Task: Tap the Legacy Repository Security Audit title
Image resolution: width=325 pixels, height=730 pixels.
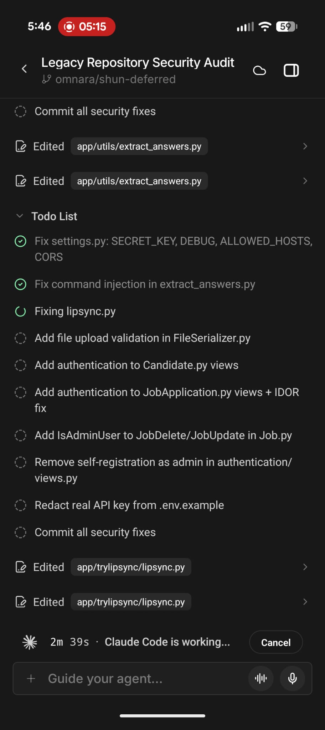Action: (x=138, y=63)
